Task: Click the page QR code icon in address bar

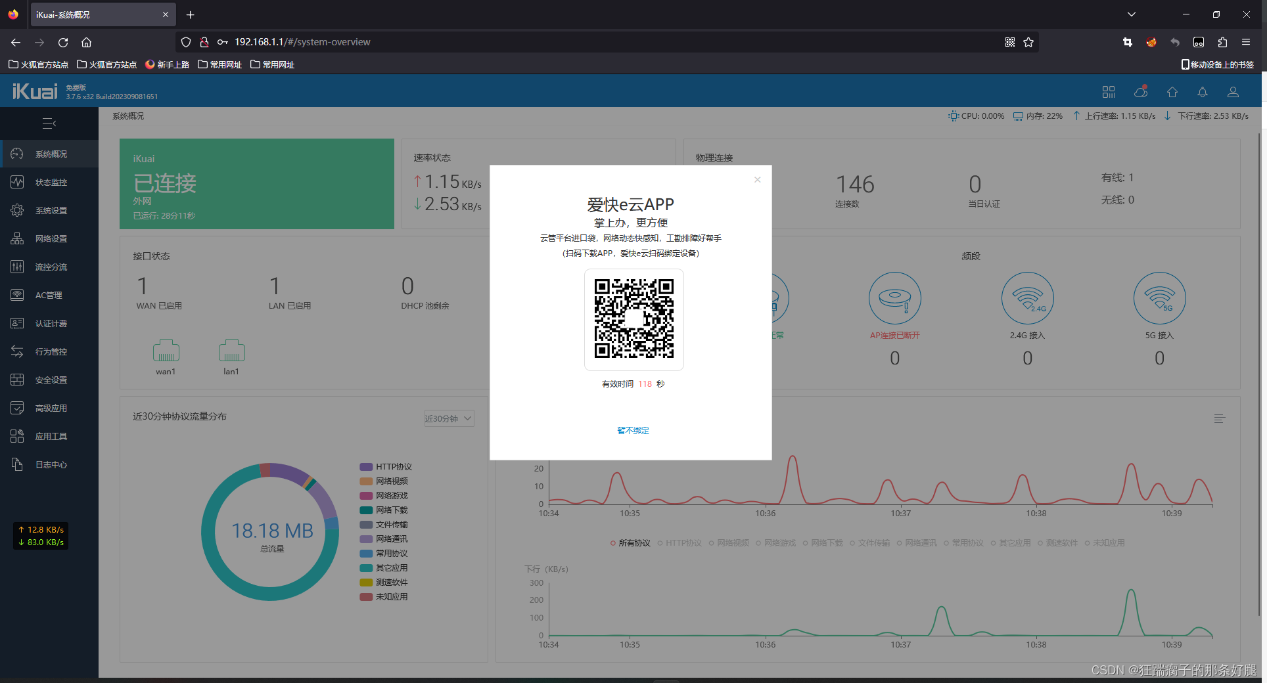Action: (x=1010, y=42)
